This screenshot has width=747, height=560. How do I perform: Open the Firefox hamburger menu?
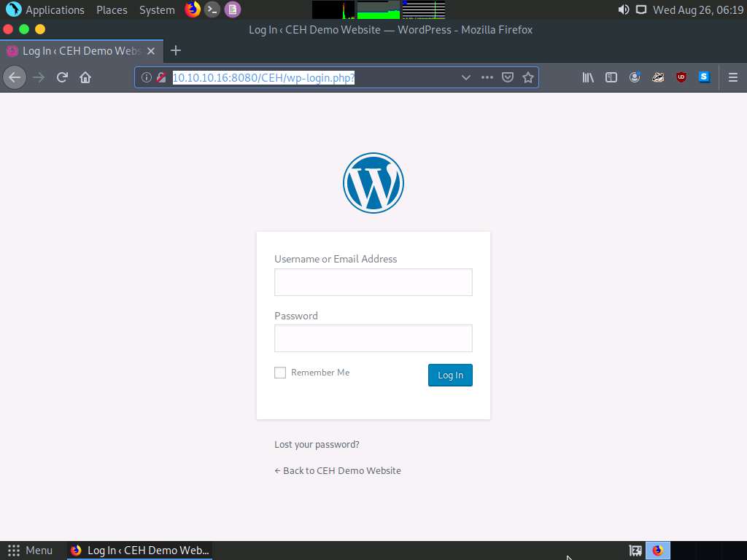pyautogui.click(x=732, y=77)
